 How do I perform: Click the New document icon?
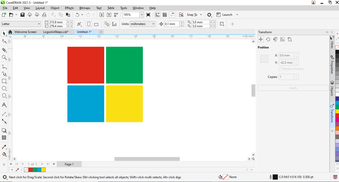[4, 15]
